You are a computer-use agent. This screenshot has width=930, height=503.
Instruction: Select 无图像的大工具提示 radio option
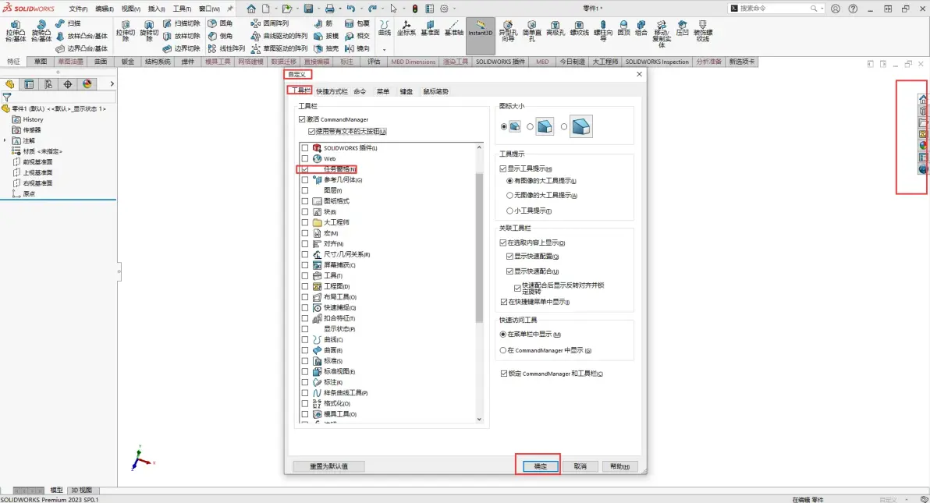(x=509, y=195)
